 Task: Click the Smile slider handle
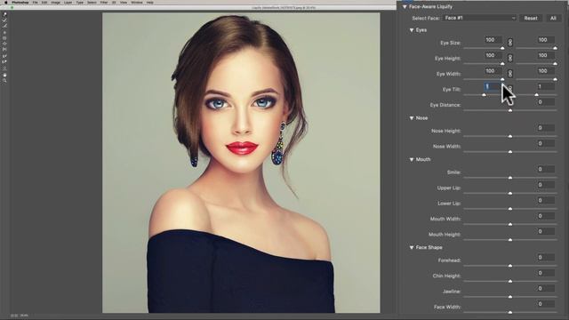[x=510, y=178]
